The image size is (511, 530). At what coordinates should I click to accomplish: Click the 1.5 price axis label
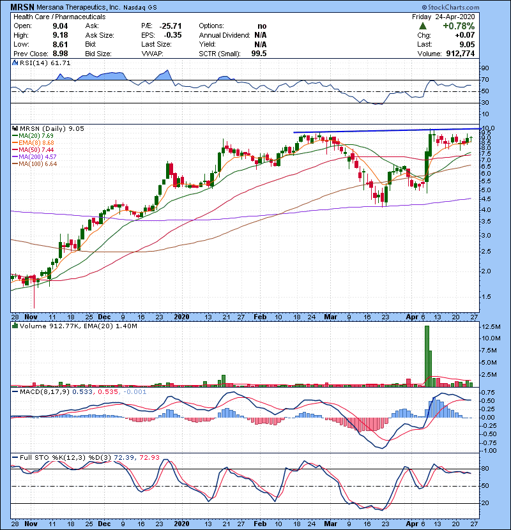pyautogui.click(x=486, y=296)
